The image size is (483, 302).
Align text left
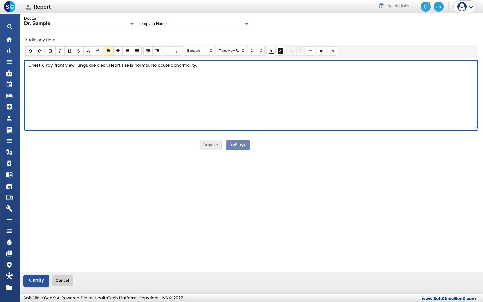(x=109, y=51)
